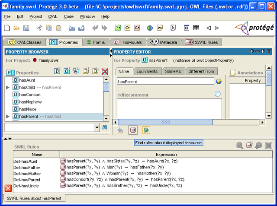Screen dimensions: 277x206
Task: Open the SameAs tab
Action: (x=173, y=71)
